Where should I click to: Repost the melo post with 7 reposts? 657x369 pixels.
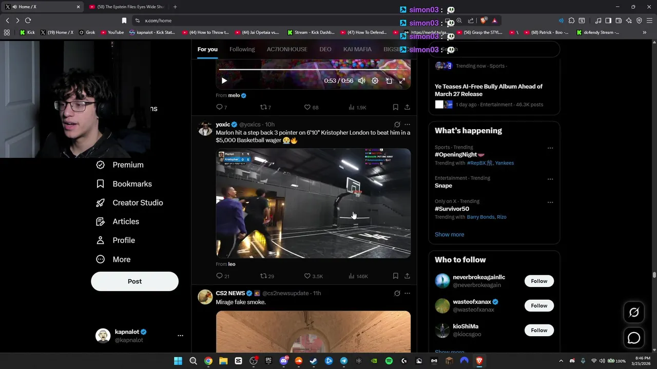click(265, 107)
